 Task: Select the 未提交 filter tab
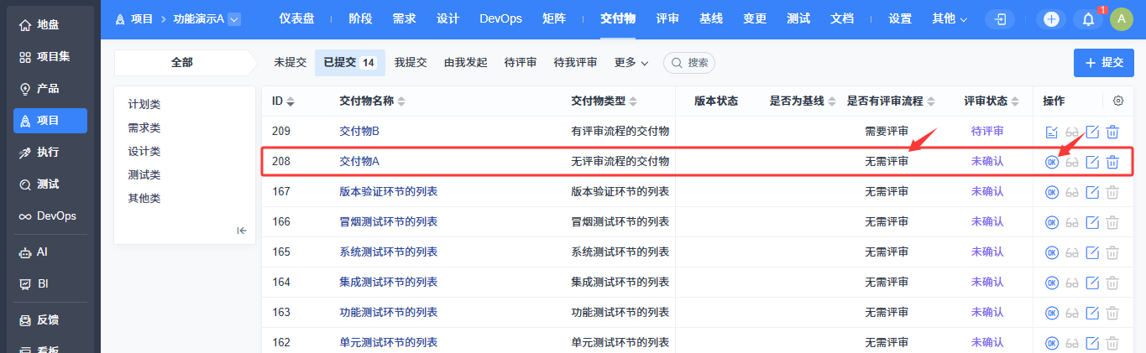click(x=290, y=63)
